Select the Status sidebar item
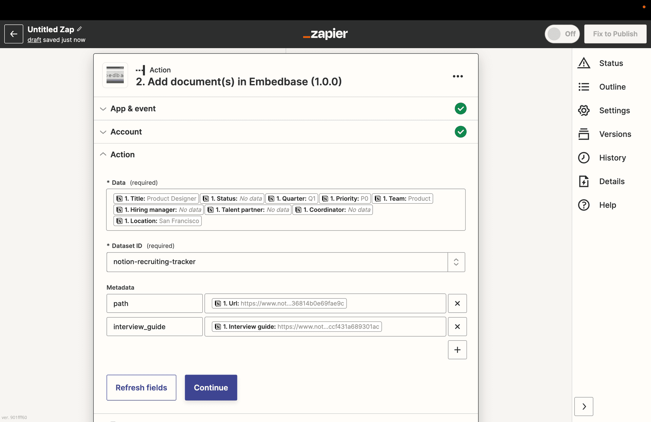 click(x=611, y=63)
